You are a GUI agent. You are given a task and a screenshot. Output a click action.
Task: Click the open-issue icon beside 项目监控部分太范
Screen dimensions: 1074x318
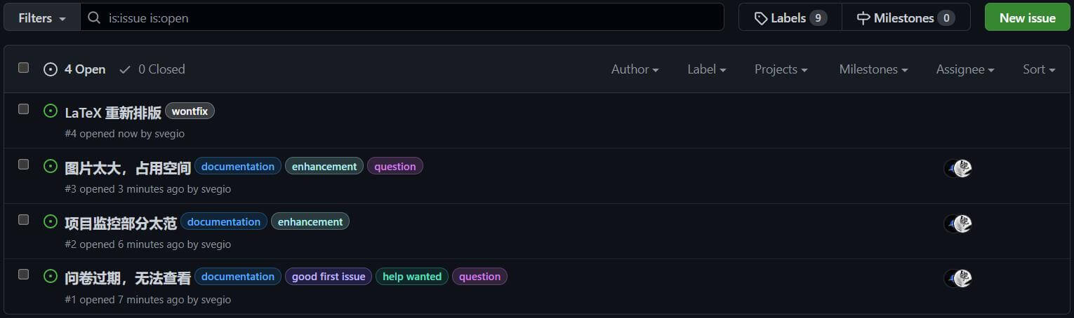pyautogui.click(x=50, y=221)
